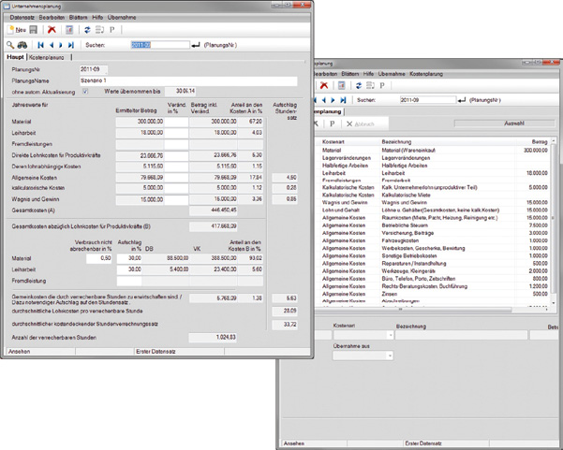This screenshot has height=450, width=563.
Task: Click the back window Suchen field 2011-09
Action: tap(427, 100)
